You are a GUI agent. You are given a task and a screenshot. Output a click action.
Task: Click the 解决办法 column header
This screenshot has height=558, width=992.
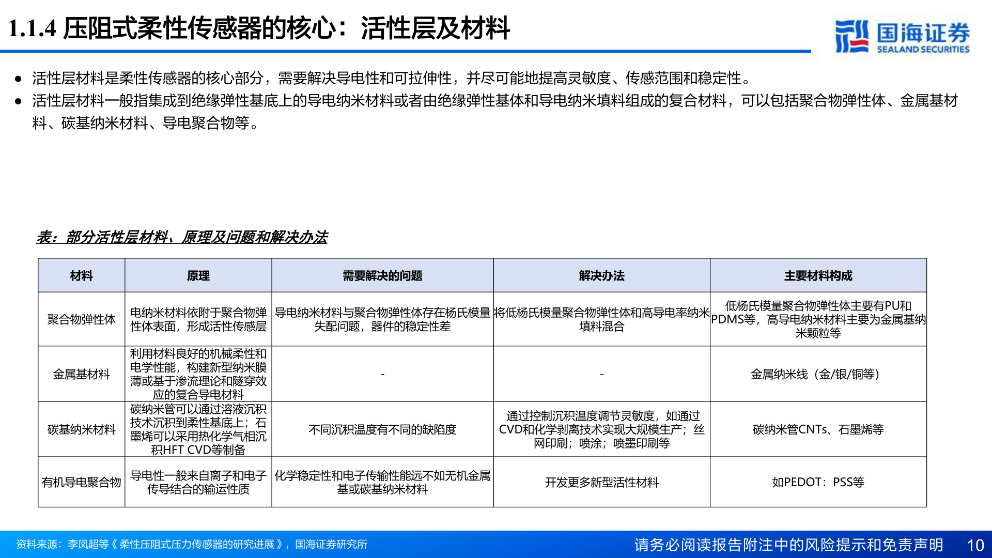(x=601, y=276)
